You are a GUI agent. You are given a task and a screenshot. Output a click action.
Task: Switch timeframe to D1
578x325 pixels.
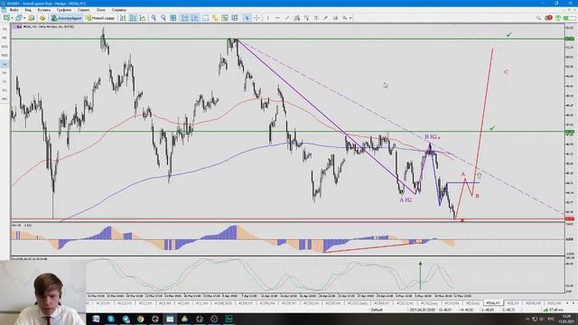pos(5,81)
